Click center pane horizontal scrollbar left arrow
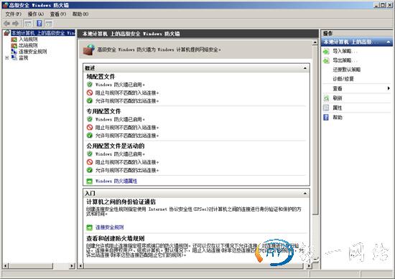Image resolution: width=395 pixels, height=279 pixels. pyautogui.click(x=80, y=265)
